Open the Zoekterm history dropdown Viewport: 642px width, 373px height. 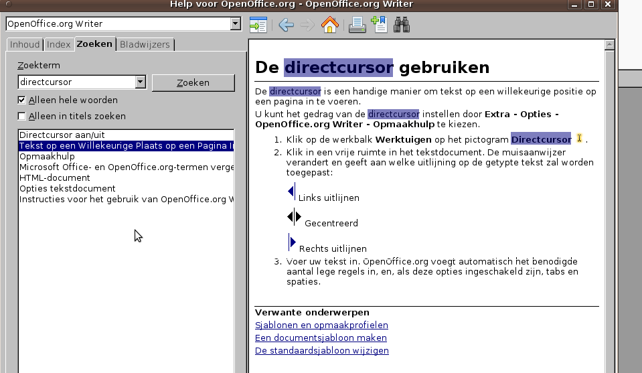140,82
